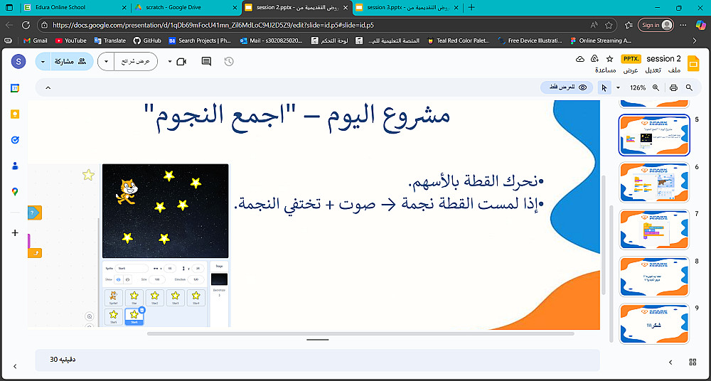This screenshot has height=381, width=711.
Task: Open the عرض menu
Action: click(630, 70)
